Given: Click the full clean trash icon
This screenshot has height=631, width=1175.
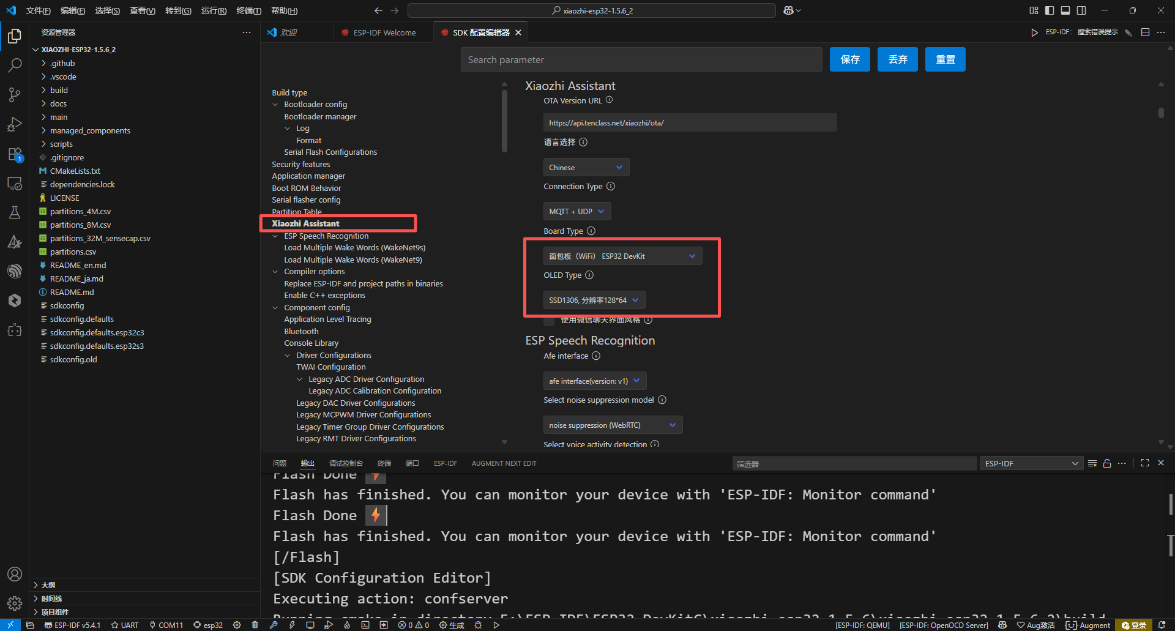Looking at the screenshot, I should (x=255, y=625).
